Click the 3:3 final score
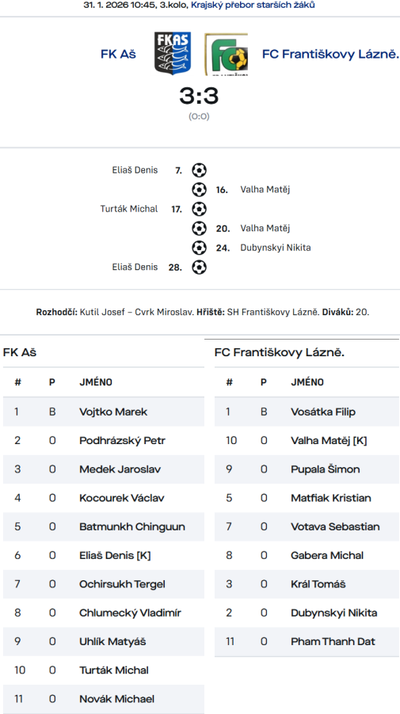 199,96
